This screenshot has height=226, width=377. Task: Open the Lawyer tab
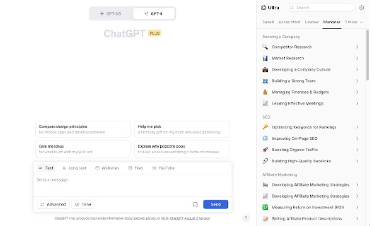click(x=312, y=22)
